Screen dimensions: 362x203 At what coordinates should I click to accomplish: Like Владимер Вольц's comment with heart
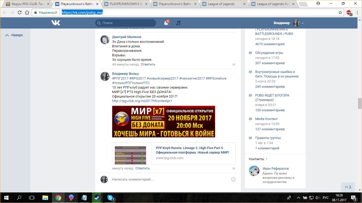click(234, 169)
